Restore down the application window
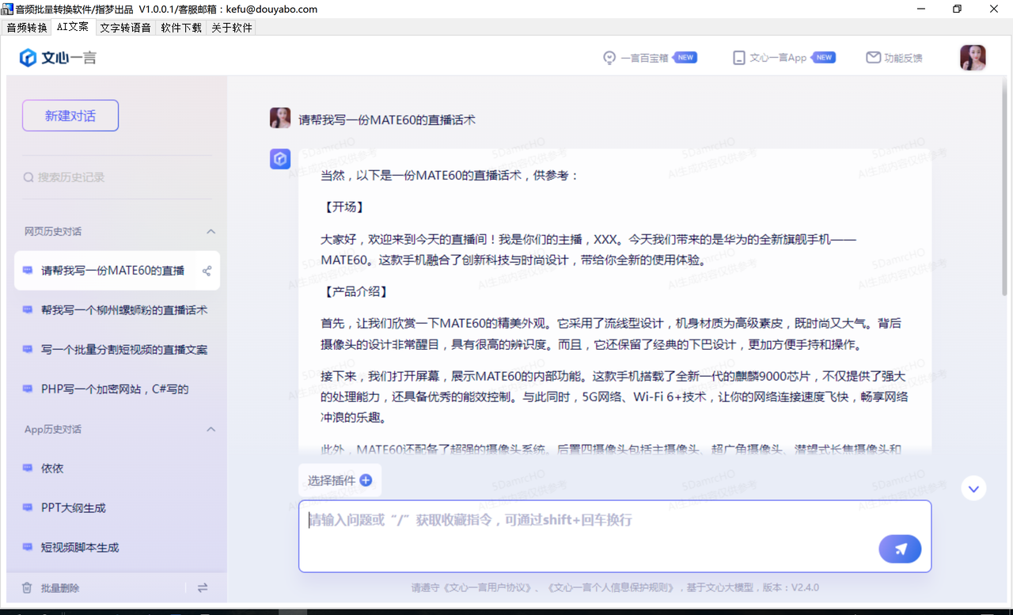This screenshot has height=615, width=1013. tap(958, 9)
